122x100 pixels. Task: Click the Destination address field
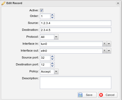(x=75, y=30)
